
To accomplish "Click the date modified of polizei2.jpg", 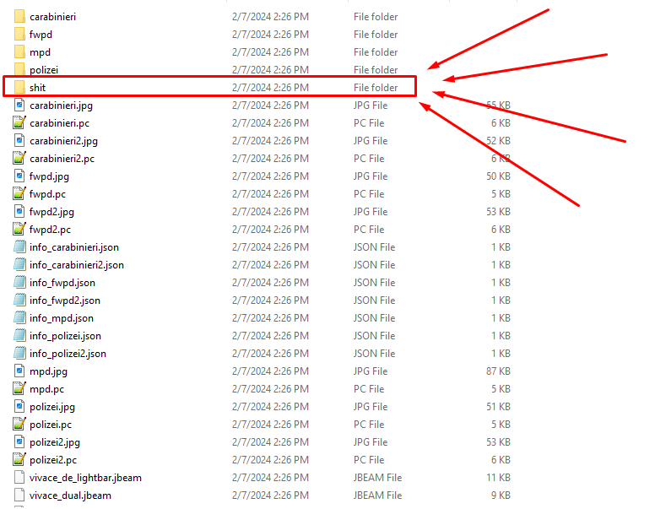I will 271,442.
